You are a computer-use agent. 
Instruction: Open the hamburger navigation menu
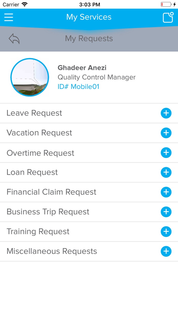[8, 17]
